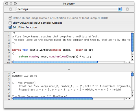Uncheck Edit Filter Function
The height and width of the screenshot is (112, 138).
point(10,27)
